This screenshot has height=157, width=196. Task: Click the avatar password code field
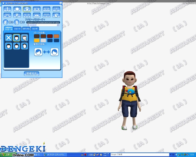click(x=43, y=22)
